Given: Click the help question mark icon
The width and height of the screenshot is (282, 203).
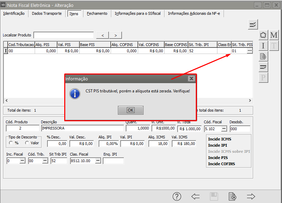Looking at the screenshot, I should tap(177, 196).
